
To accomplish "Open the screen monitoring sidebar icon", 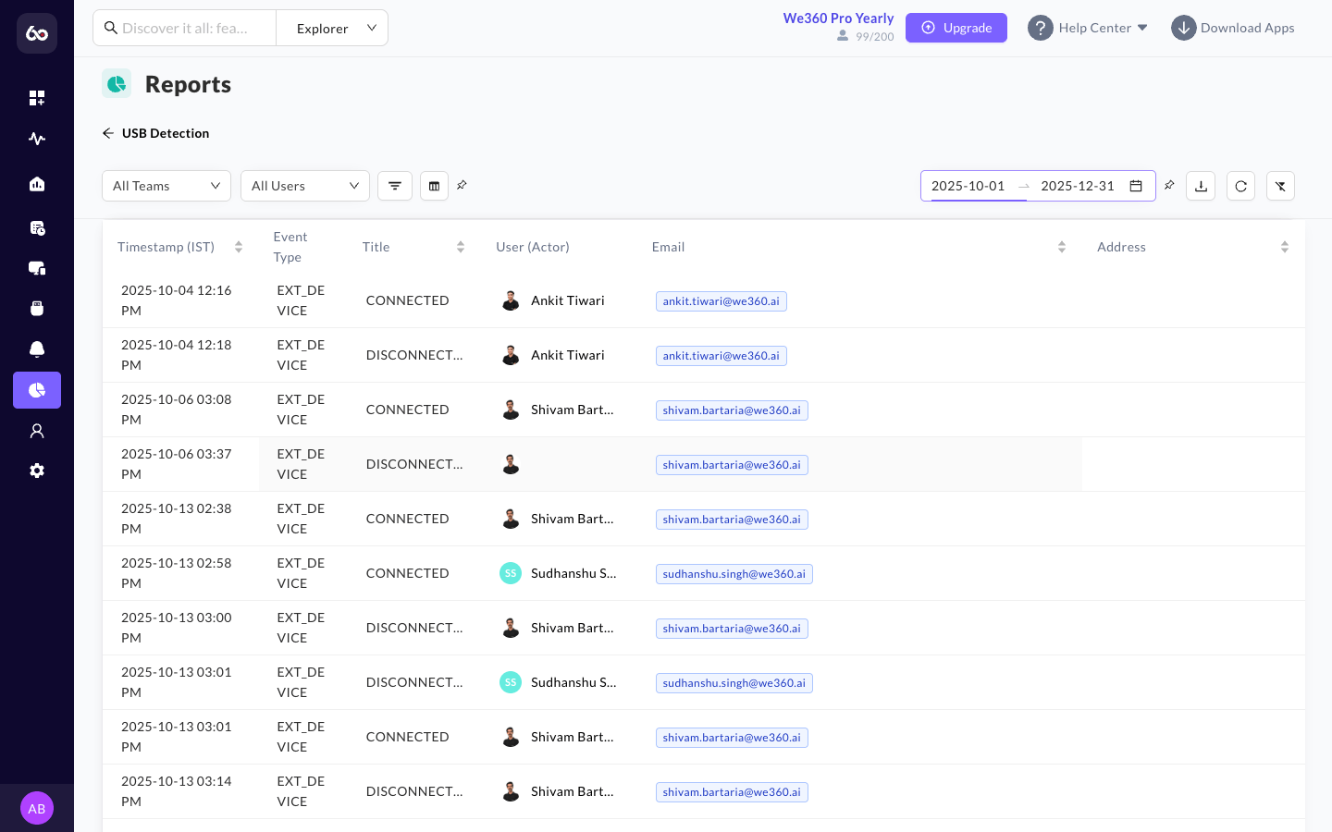I will tap(37, 268).
